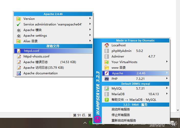Click the notepad icon beside Apache 错误日志
Viewport: 180px width, 128px height.
coord(19,62)
